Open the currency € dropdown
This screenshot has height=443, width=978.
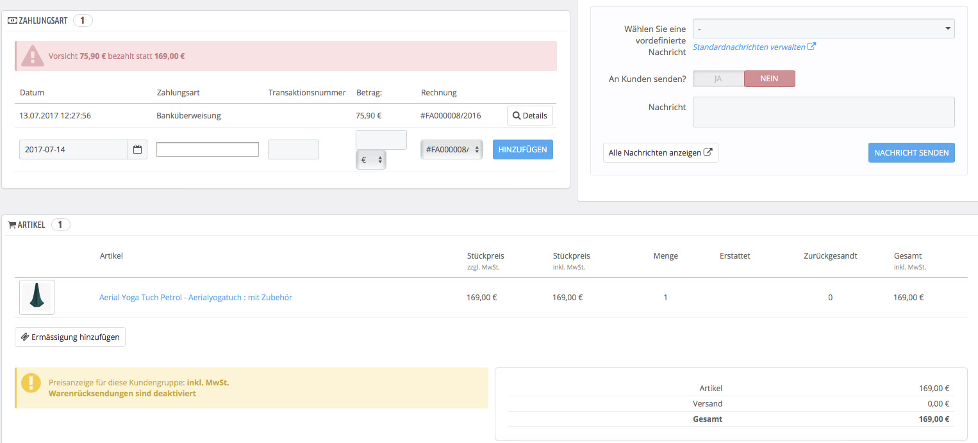[x=371, y=160]
